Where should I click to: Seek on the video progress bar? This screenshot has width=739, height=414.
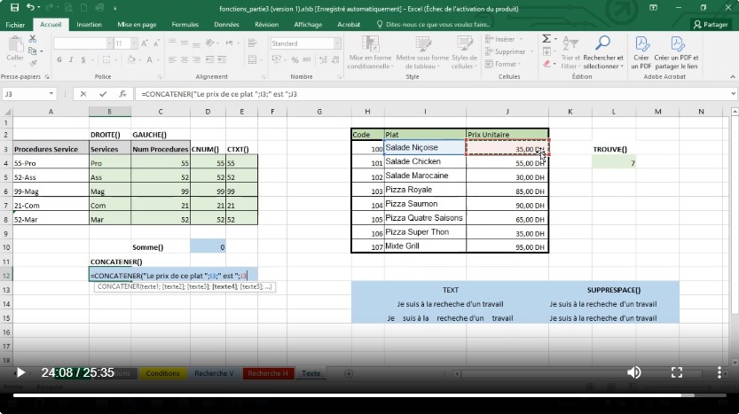369,395
